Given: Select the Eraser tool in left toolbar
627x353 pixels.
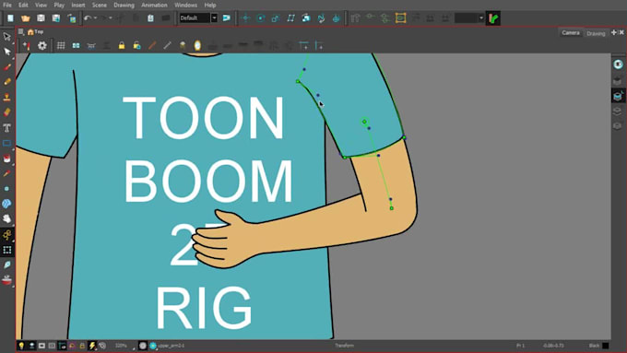Looking at the screenshot, I should (6, 112).
